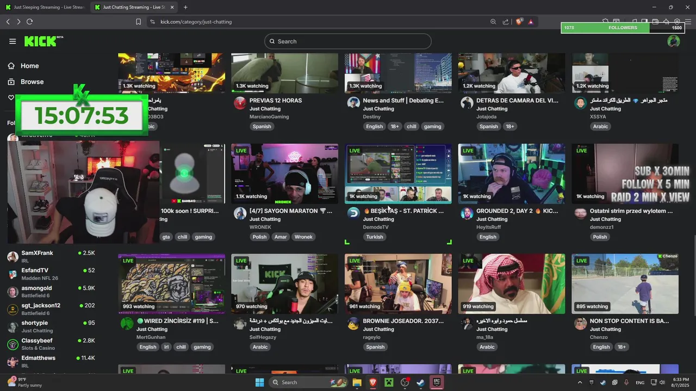Screen dimensions: 696x391
Task: Open MertGunhan channel avatar
Action: pos(127,324)
